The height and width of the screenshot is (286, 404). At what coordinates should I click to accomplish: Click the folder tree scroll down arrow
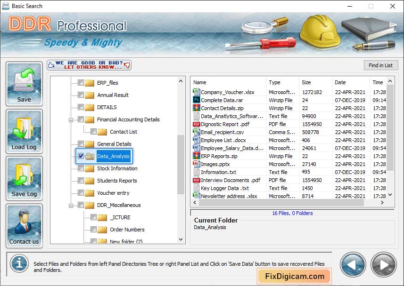pyautogui.click(x=181, y=239)
